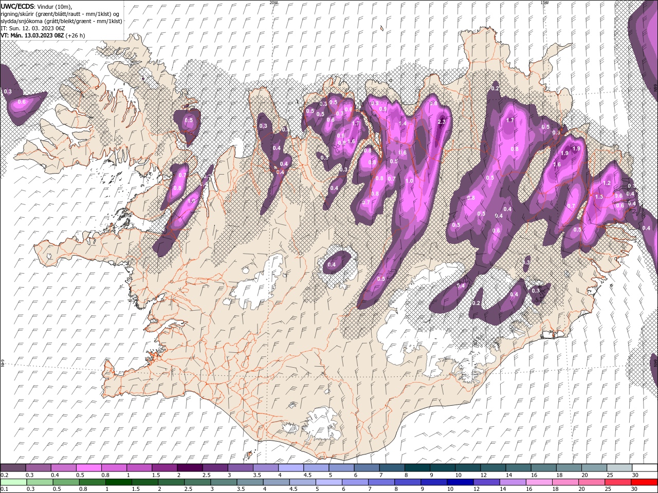Image resolution: width=658 pixels, height=493 pixels.
Task: Pick the teal swatch starting at 12 in upper row
Action: tap(492, 468)
